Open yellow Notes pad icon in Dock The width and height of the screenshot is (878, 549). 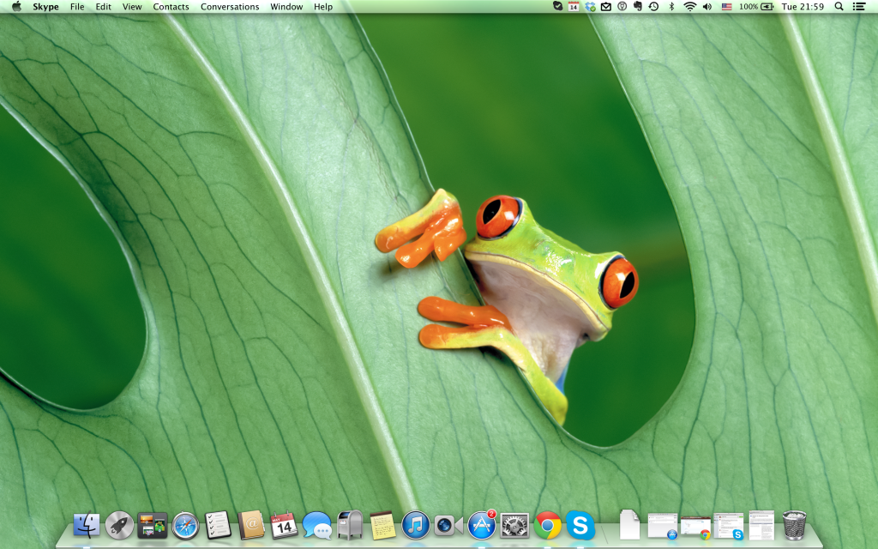[382, 526]
